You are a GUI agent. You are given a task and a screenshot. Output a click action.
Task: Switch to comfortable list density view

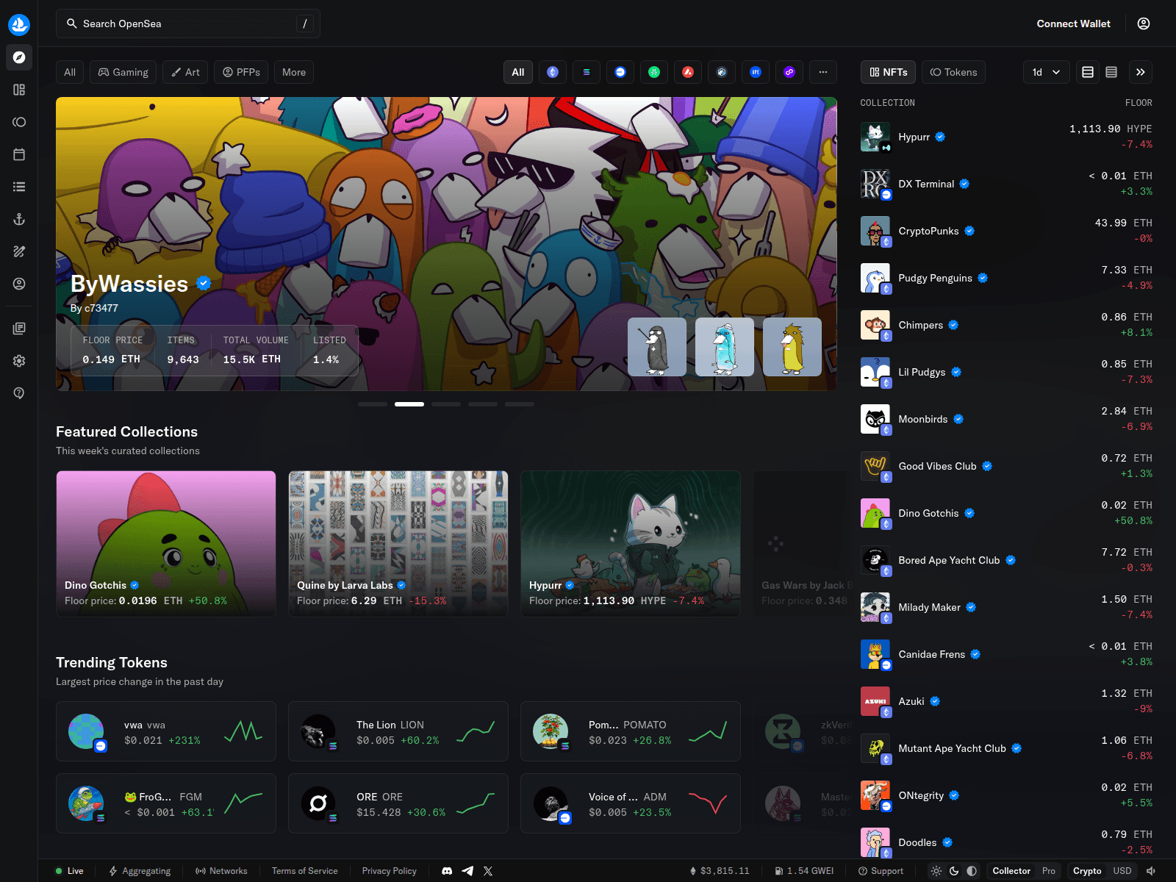tap(1088, 72)
